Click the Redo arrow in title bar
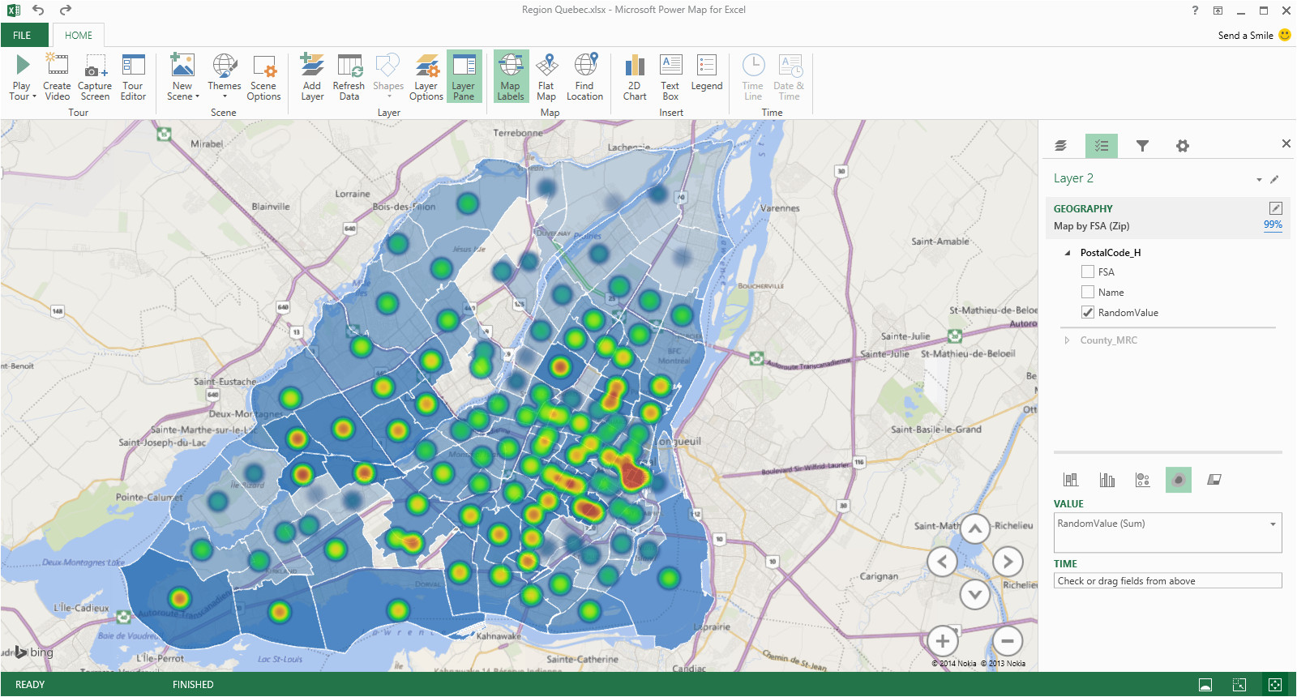The width and height of the screenshot is (1297, 697). coord(66,11)
